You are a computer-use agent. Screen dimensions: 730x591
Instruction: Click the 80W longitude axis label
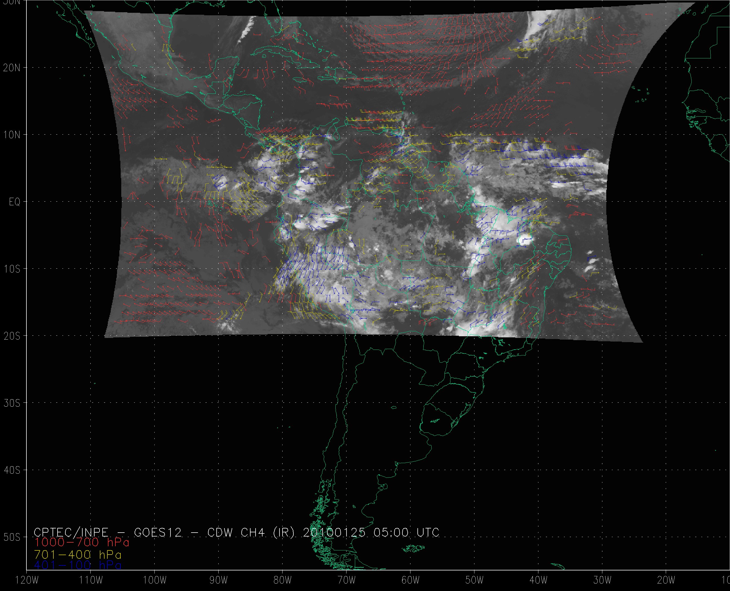click(283, 580)
